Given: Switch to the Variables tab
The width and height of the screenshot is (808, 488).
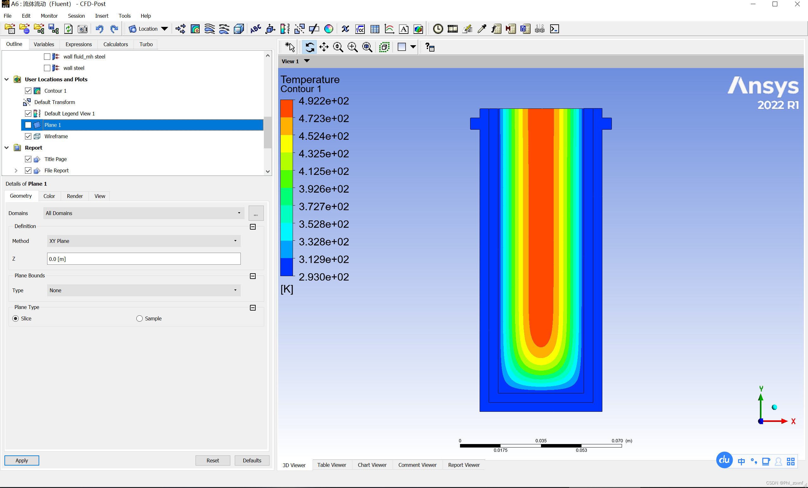Looking at the screenshot, I should (x=44, y=44).
